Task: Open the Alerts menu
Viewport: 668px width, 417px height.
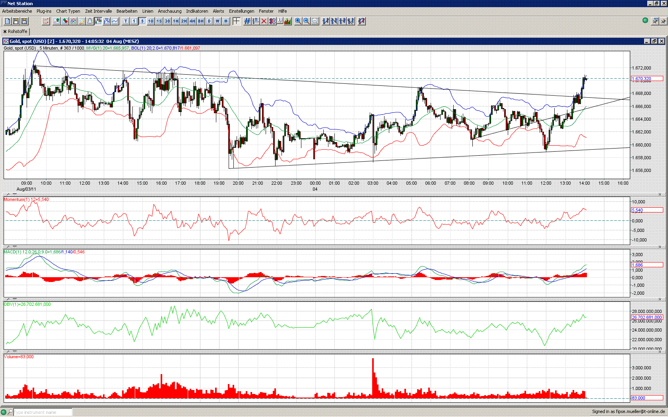Action: pyautogui.click(x=218, y=11)
